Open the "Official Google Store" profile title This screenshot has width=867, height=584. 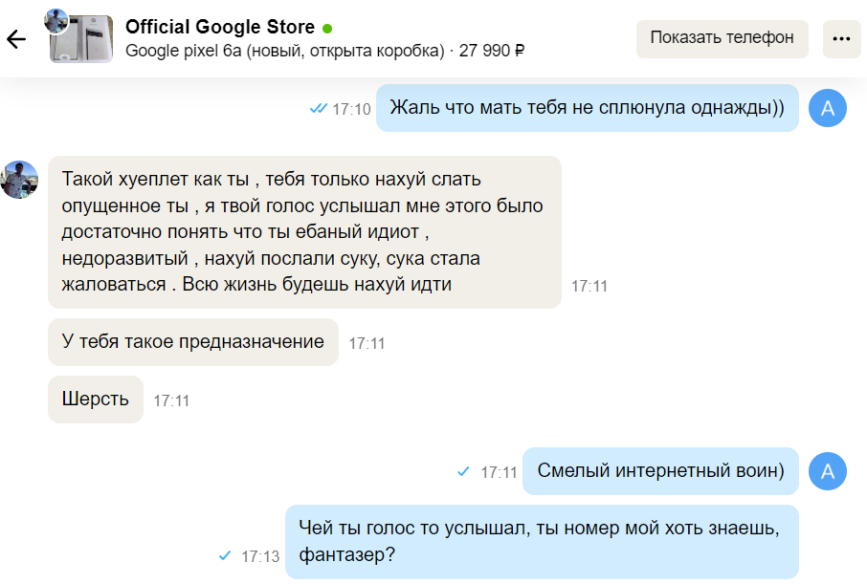220,27
